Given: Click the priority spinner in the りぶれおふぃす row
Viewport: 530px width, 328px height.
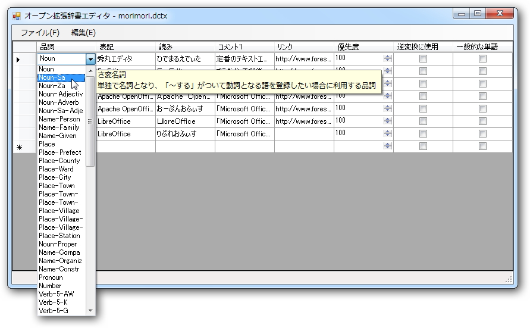Looking at the screenshot, I should (x=388, y=133).
